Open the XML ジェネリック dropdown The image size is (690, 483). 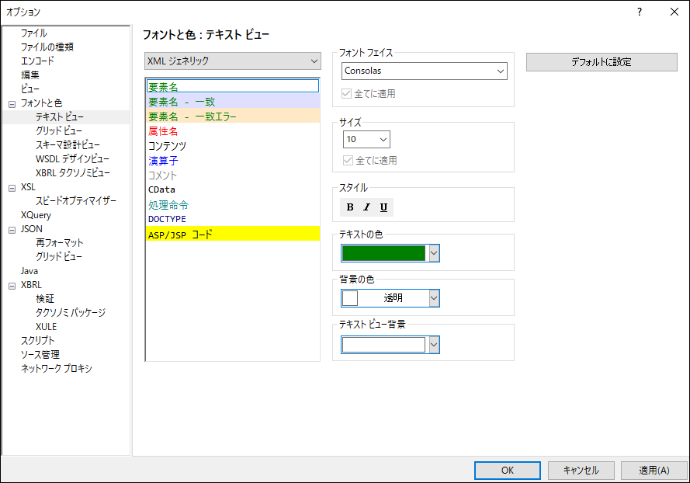pyautogui.click(x=233, y=61)
